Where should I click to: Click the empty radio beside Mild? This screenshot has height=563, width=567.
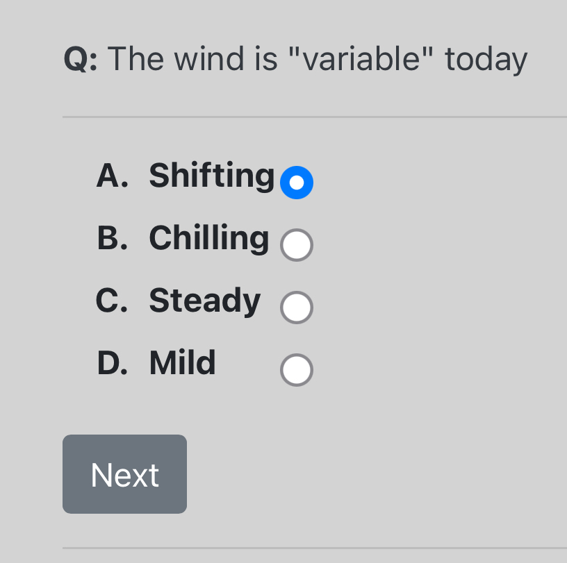[x=297, y=369]
